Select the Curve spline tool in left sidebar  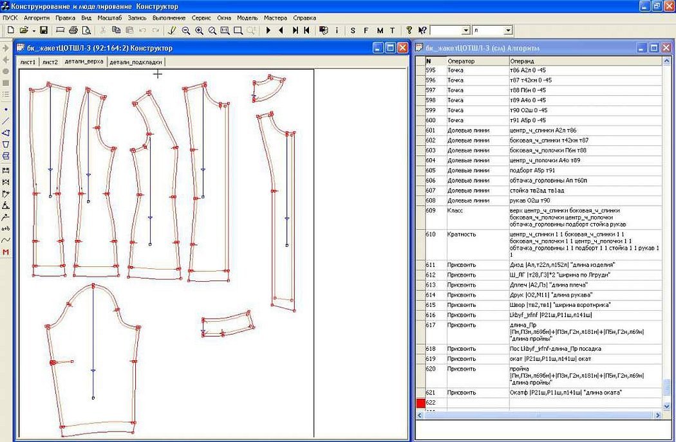(6, 241)
